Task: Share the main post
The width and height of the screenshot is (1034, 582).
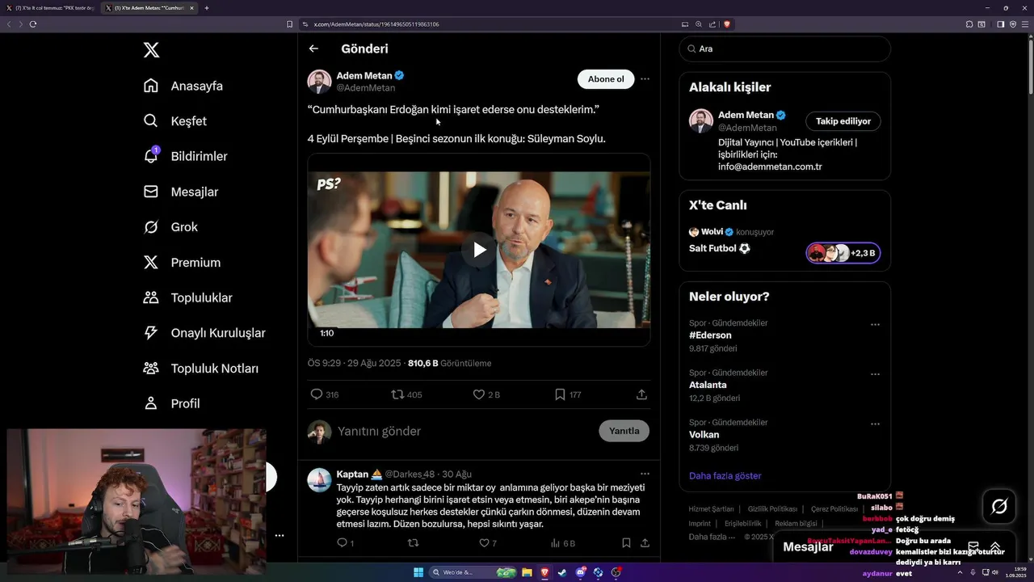Action: click(x=641, y=394)
